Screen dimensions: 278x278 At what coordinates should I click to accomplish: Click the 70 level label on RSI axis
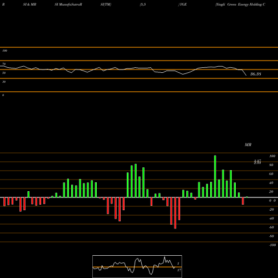pyautogui.click(x=4, y=64)
